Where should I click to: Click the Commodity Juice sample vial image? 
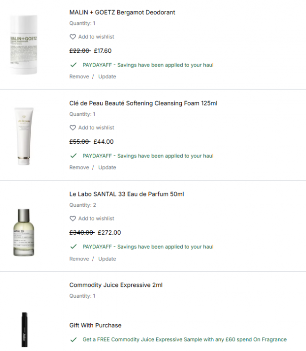(x=24, y=329)
